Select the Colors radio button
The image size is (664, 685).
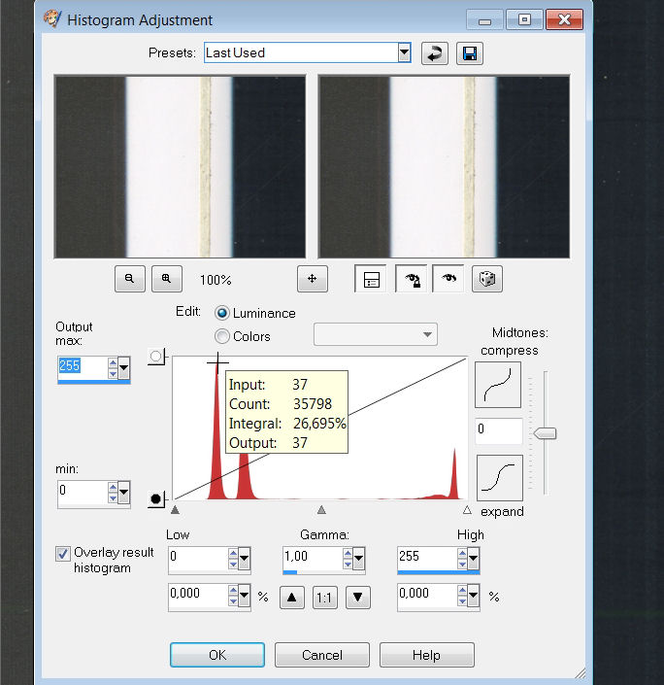tap(222, 336)
